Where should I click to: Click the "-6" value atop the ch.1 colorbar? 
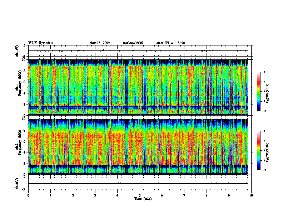coord(264,72)
